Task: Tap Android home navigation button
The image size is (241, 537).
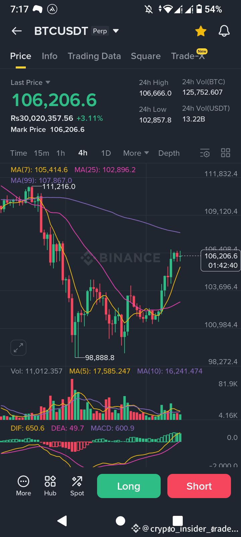Action: coord(120,521)
